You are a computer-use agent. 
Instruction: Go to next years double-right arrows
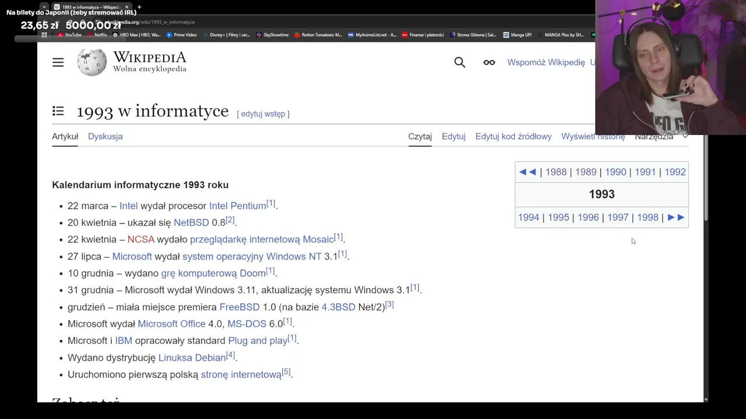676,217
